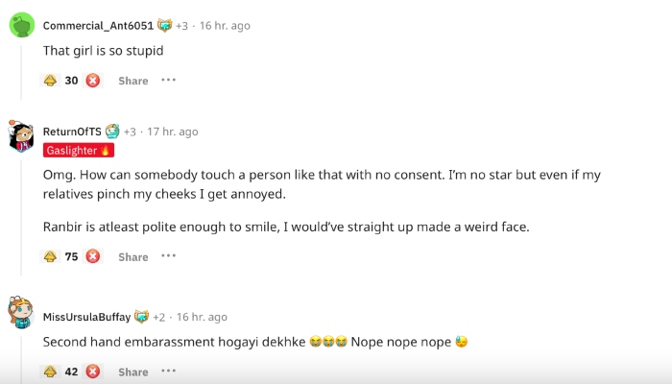Viewport: 672px width, 384px height.
Task: Downvote Commercial_Ant6051's comment
Action: [93, 81]
